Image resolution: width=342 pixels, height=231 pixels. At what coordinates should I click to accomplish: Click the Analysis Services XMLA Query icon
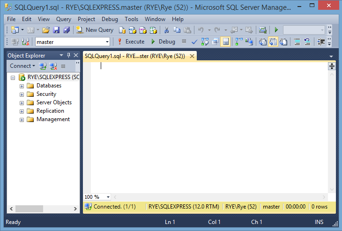(153, 30)
